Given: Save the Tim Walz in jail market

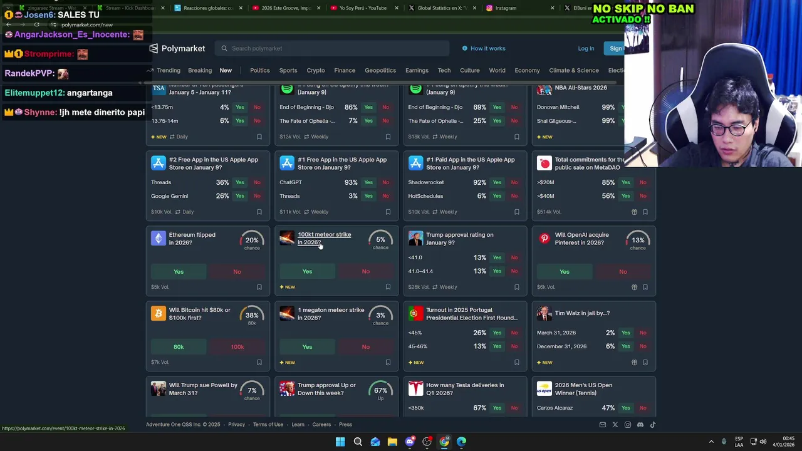Looking at the screenshot, I should (645, 362).
